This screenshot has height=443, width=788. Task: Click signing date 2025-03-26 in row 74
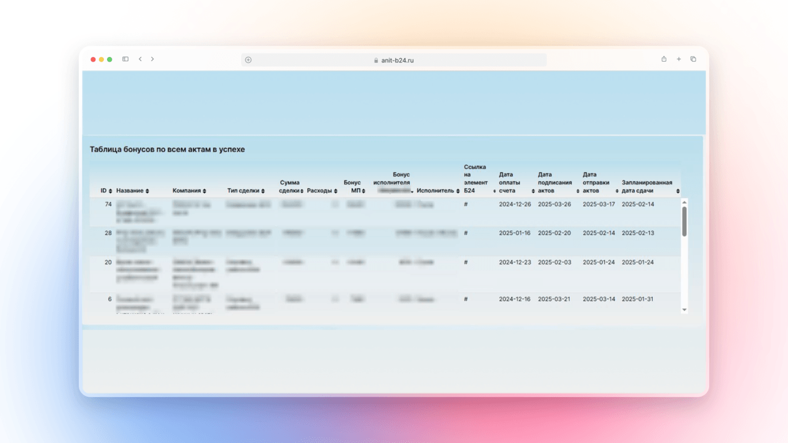pos(555,204)
